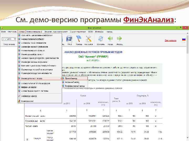Click the Темп роста, % column header
The height and width of the screenshot is (141, 189).
click(116, 100)
